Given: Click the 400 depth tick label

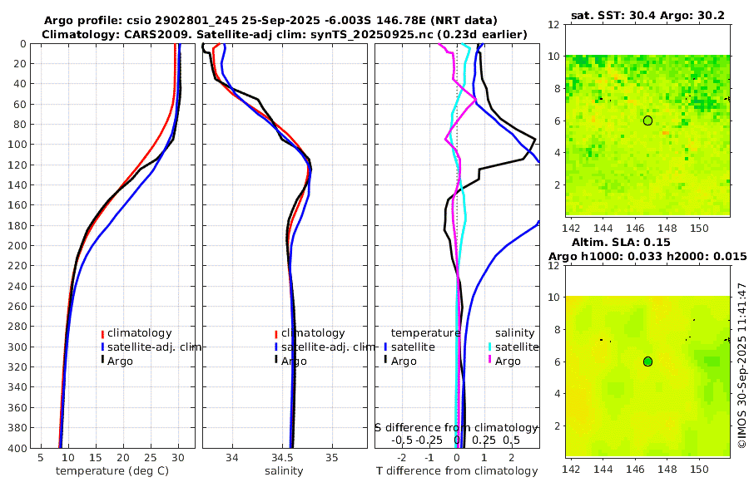Looking at the screenshot, I should coord(17,448).
